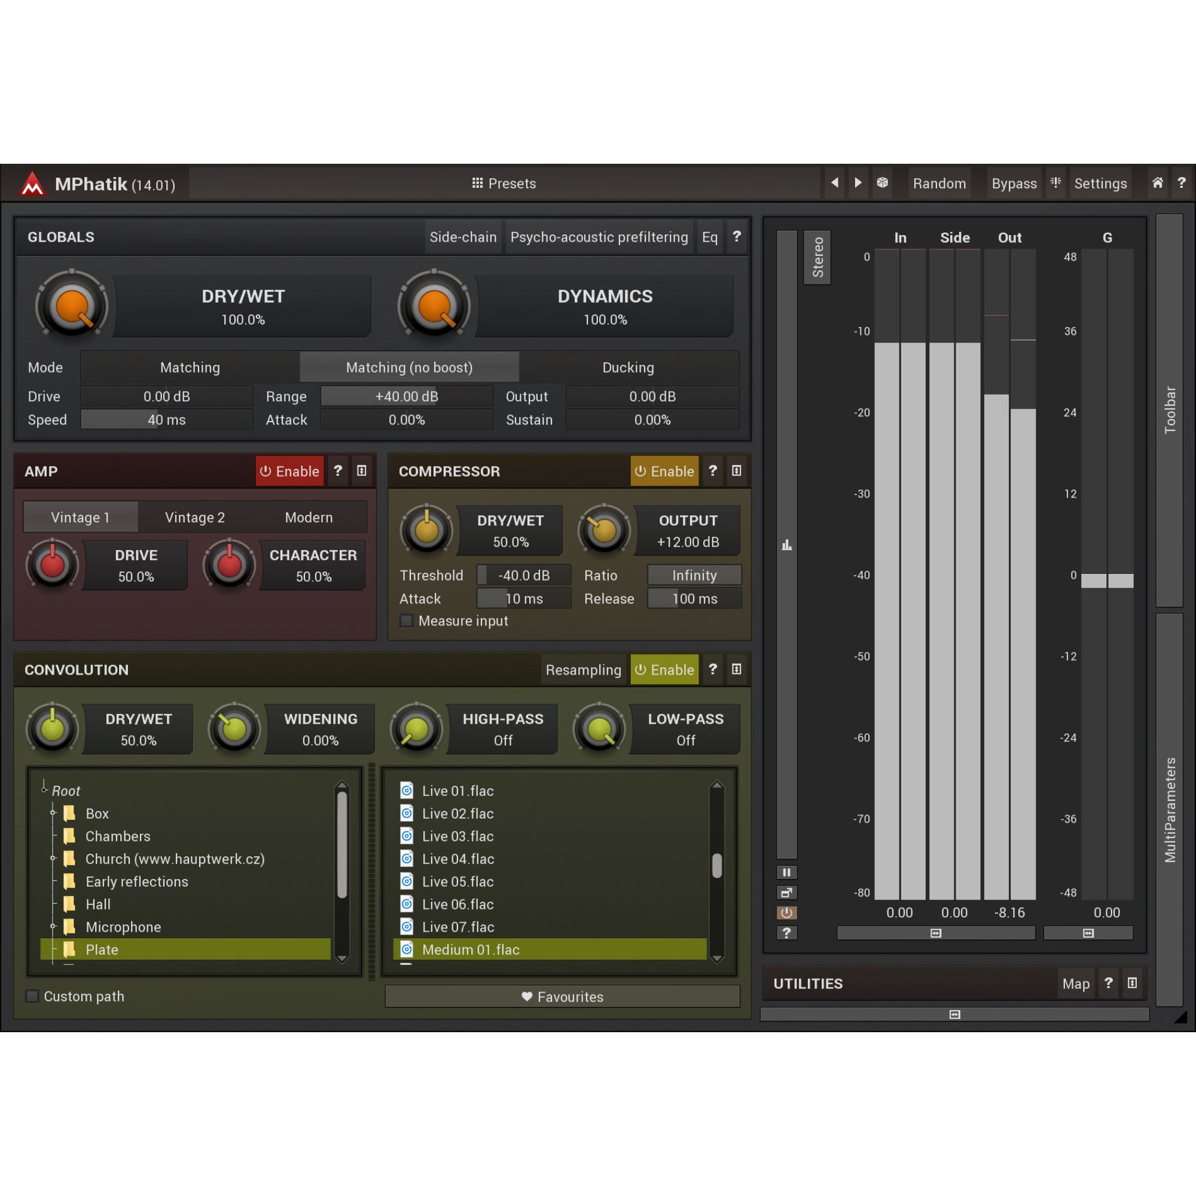Collapse the Root tree node
This screenshot has width=1196, height=1196.
[44, 790]
